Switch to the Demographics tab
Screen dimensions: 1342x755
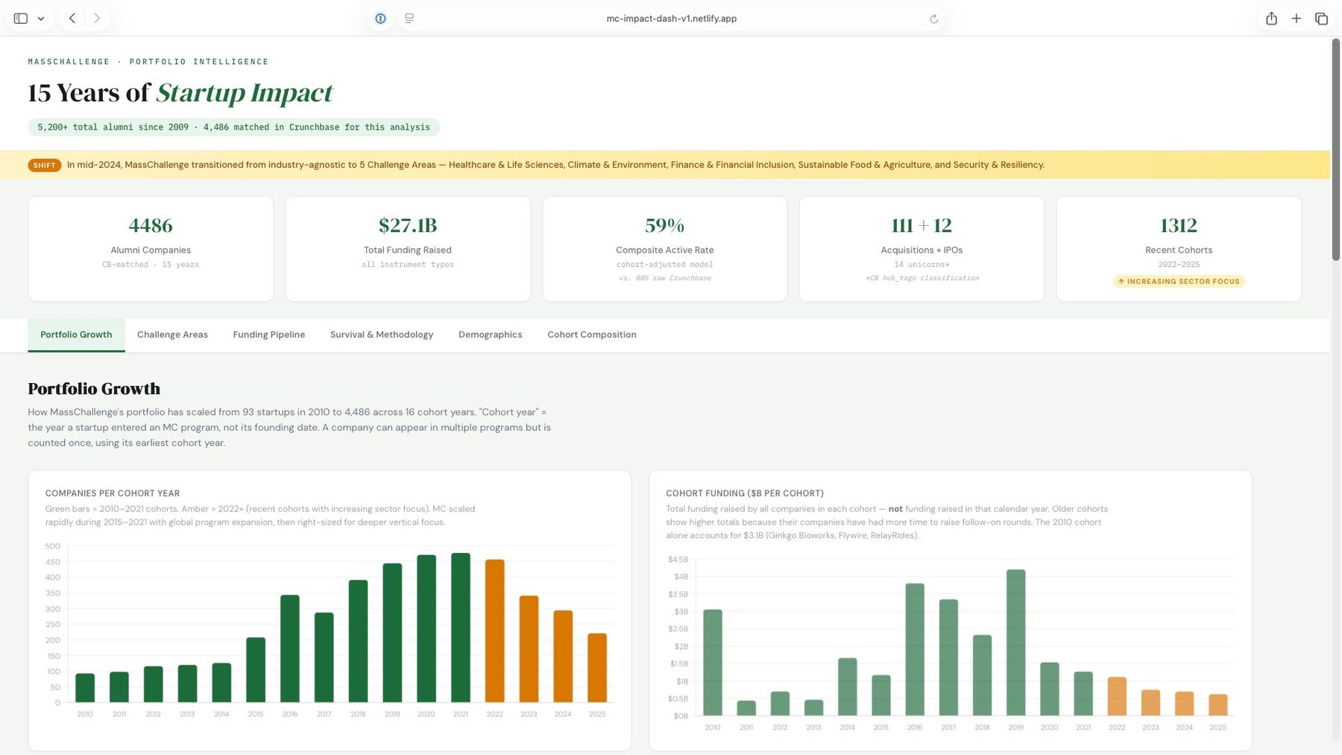(x=490, y=335)
